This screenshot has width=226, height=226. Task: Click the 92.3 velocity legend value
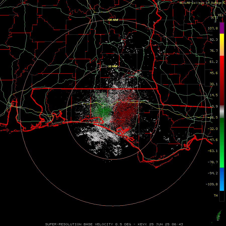[214, 39]
